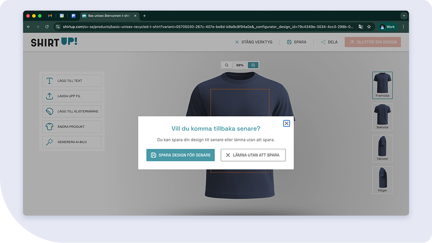Zoom out the shirt preview
Image resolution: width=432 pixels, height=243 pixels.
pos(227,65)
